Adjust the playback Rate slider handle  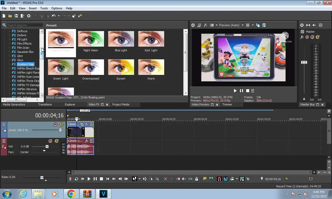tap(42, 177)
